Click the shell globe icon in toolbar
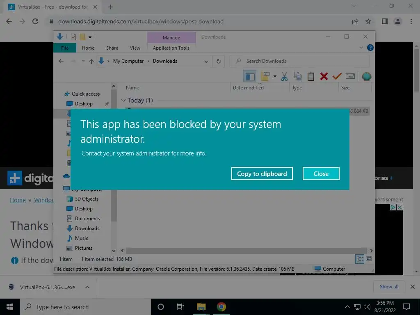This screenshot has height=315, width=420. pyautogui.click(x=366, y=76)
